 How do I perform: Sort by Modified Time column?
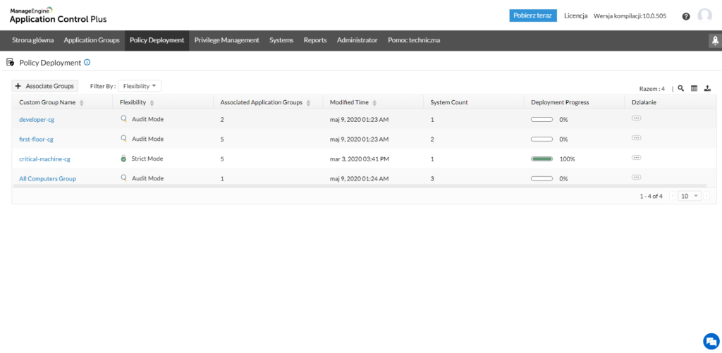point(374,103)
